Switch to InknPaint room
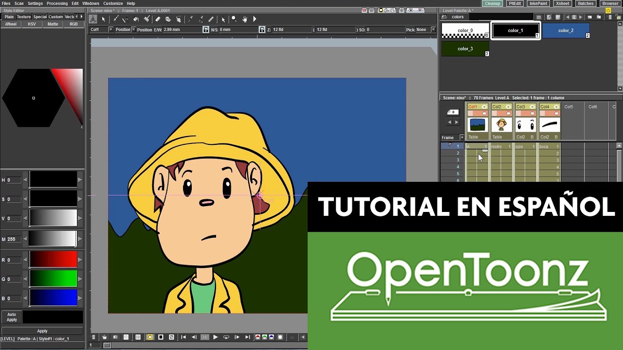Screen dimensions: 623x350 tap(538, 3)
